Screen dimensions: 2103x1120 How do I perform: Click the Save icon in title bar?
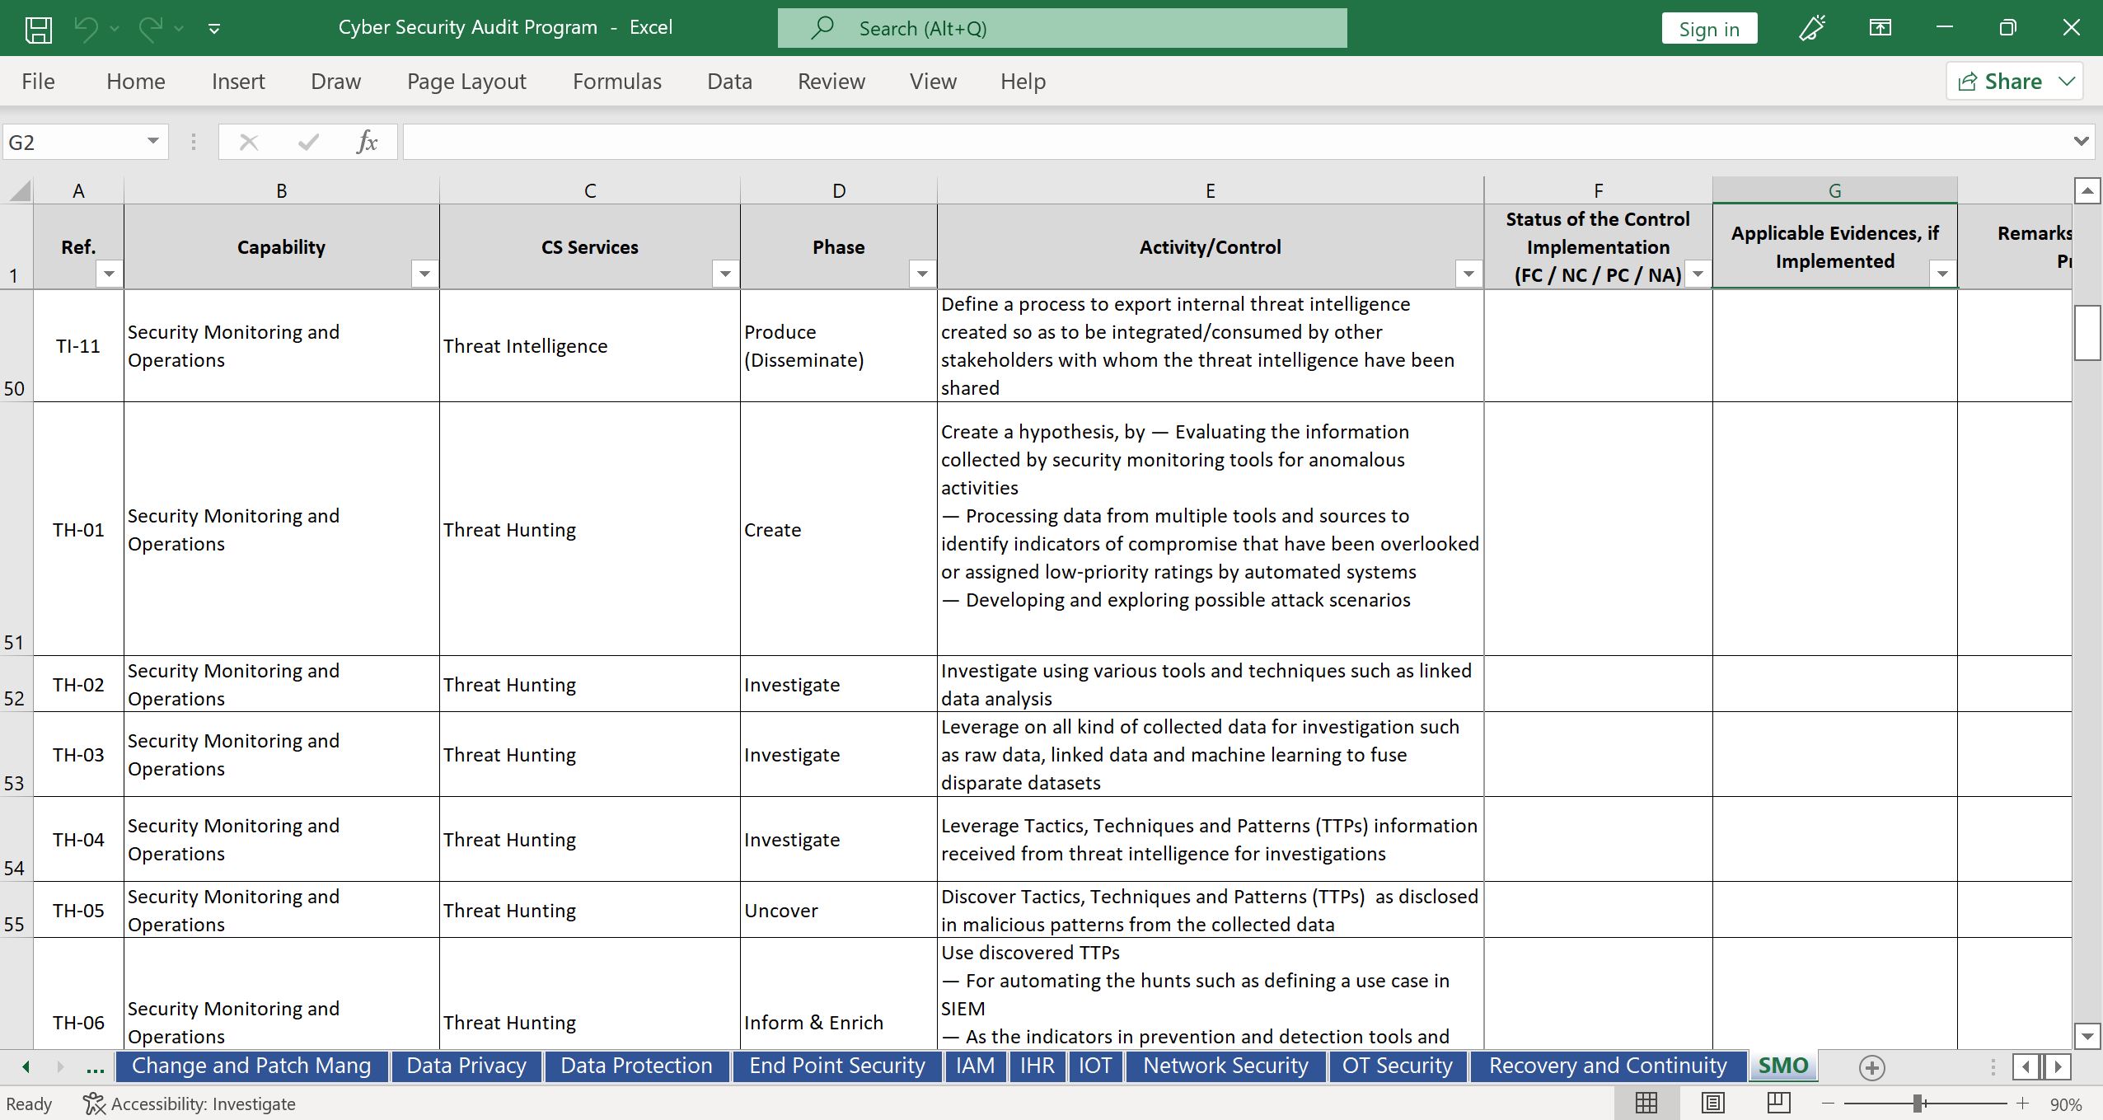pos(38,29)
